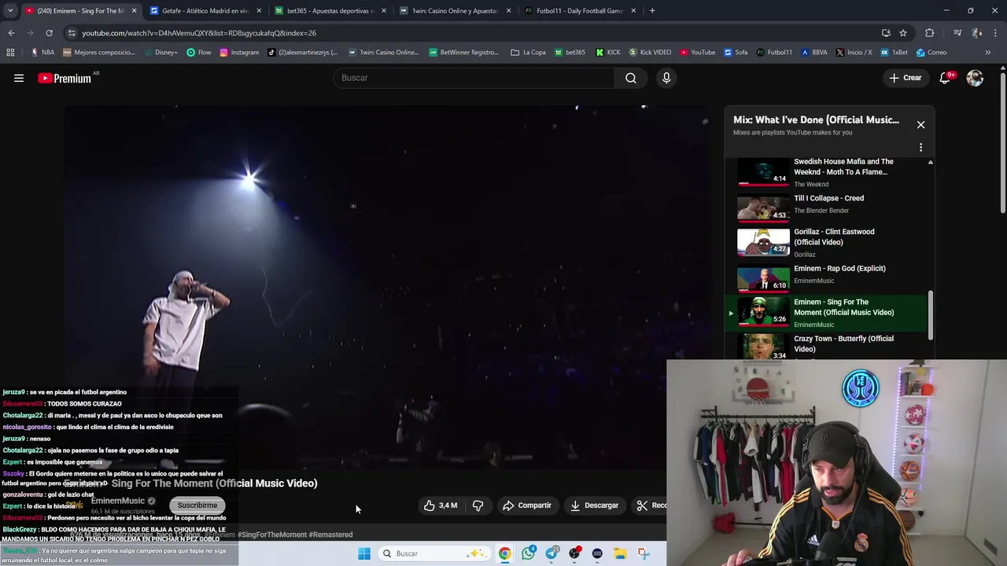Viewport: 1007px width, 566px height.
Task: Open the KICK bookmark
Action: (608, 53)
